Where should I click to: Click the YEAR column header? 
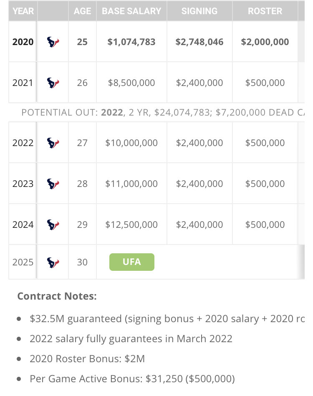(23, 11)
